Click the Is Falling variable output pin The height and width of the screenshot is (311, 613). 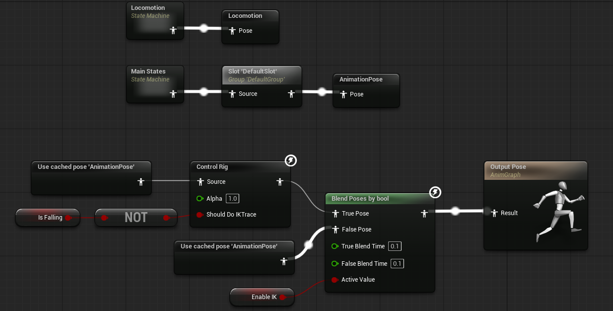pyautogui.click(x=68, y=218)
